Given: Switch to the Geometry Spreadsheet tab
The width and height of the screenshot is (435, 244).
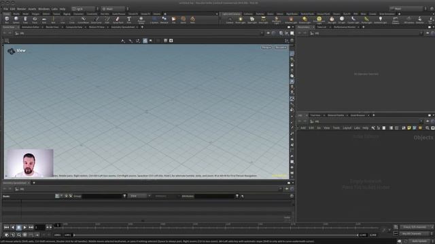Looking at the screenshot, I should (122, 27).
